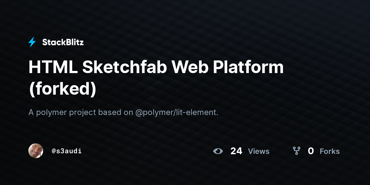Image resolution: width=370 pixels, height=185 pixels.
Task: Select the @polymer/lit-element text in description
Action: [x=177, y=113]
